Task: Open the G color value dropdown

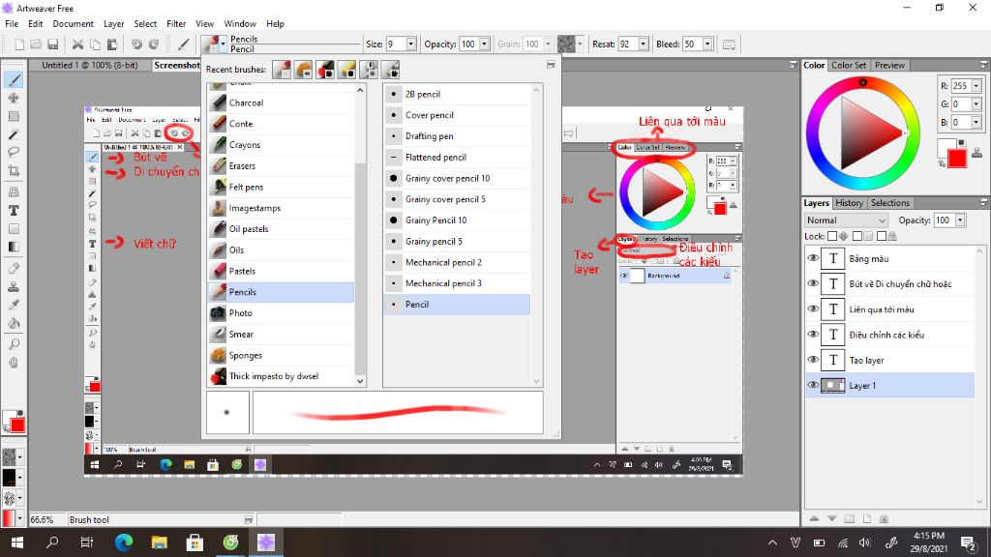Action: [976, 104]
